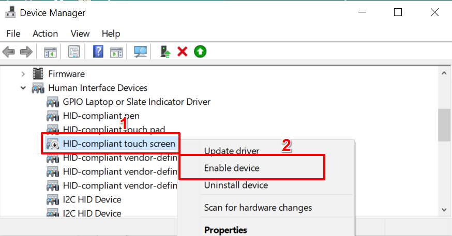Click Properties in the context menu
Viewport: 452px width, 236px height.
click(x=225, y=230)
